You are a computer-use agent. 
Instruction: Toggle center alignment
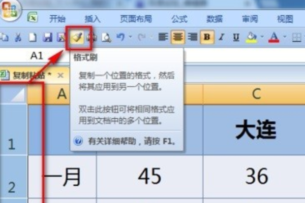tap(178, 37)
